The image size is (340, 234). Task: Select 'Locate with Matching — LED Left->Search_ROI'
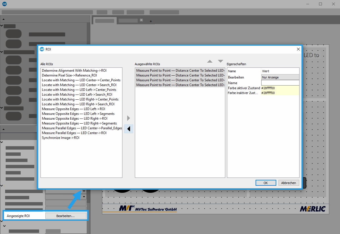click(x=77, y=95)
